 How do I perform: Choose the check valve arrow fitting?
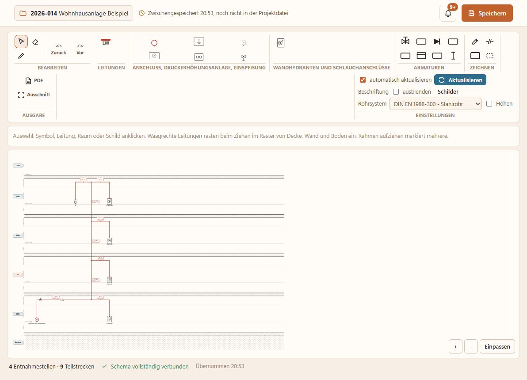pyautogui.click(x=437, y=42)
